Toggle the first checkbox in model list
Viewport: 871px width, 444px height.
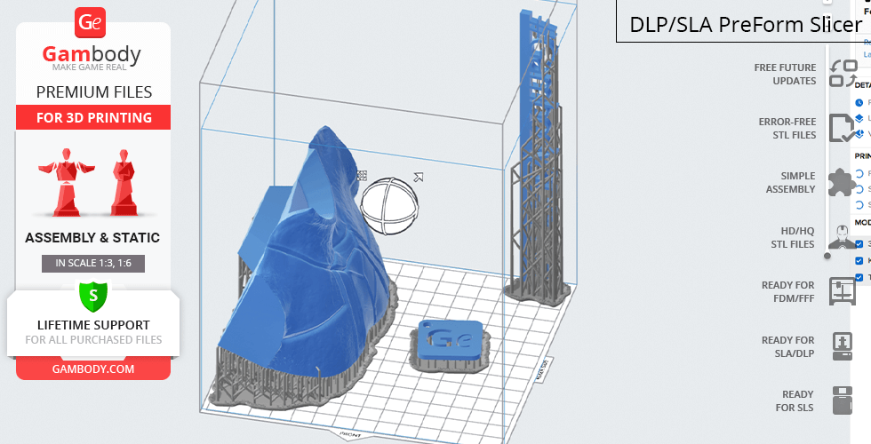point(859,244)
